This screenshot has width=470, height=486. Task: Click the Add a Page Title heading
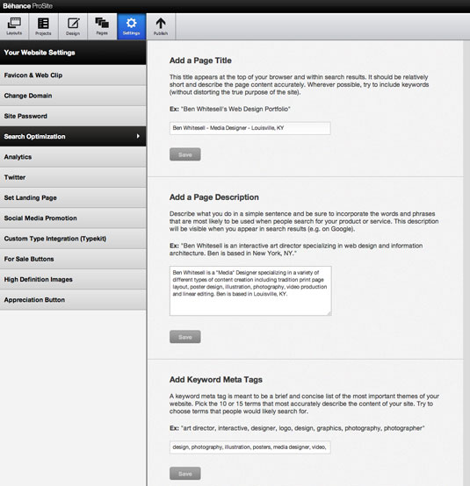pos(200,61)
